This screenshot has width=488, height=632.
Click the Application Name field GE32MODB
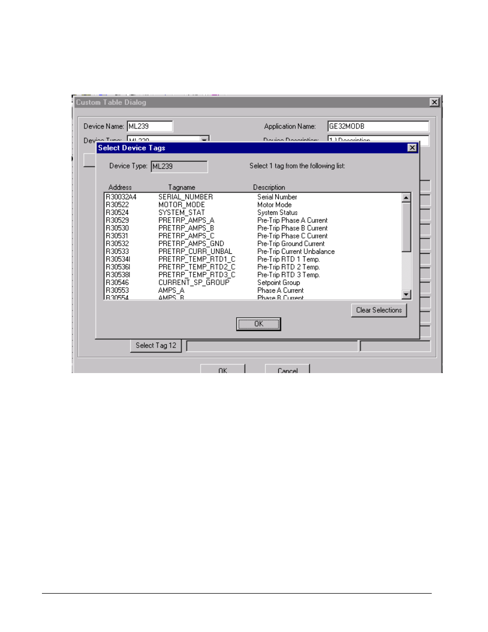tap(378, 126)
